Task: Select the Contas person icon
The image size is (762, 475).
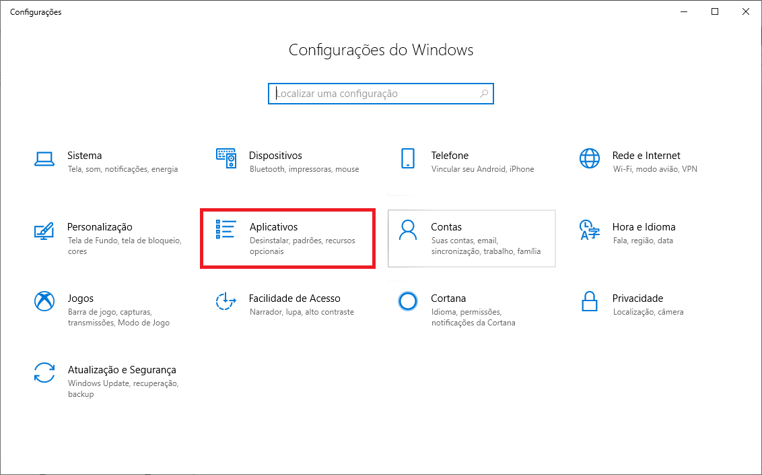Action: pyautogui.click(x=408, y=230)
